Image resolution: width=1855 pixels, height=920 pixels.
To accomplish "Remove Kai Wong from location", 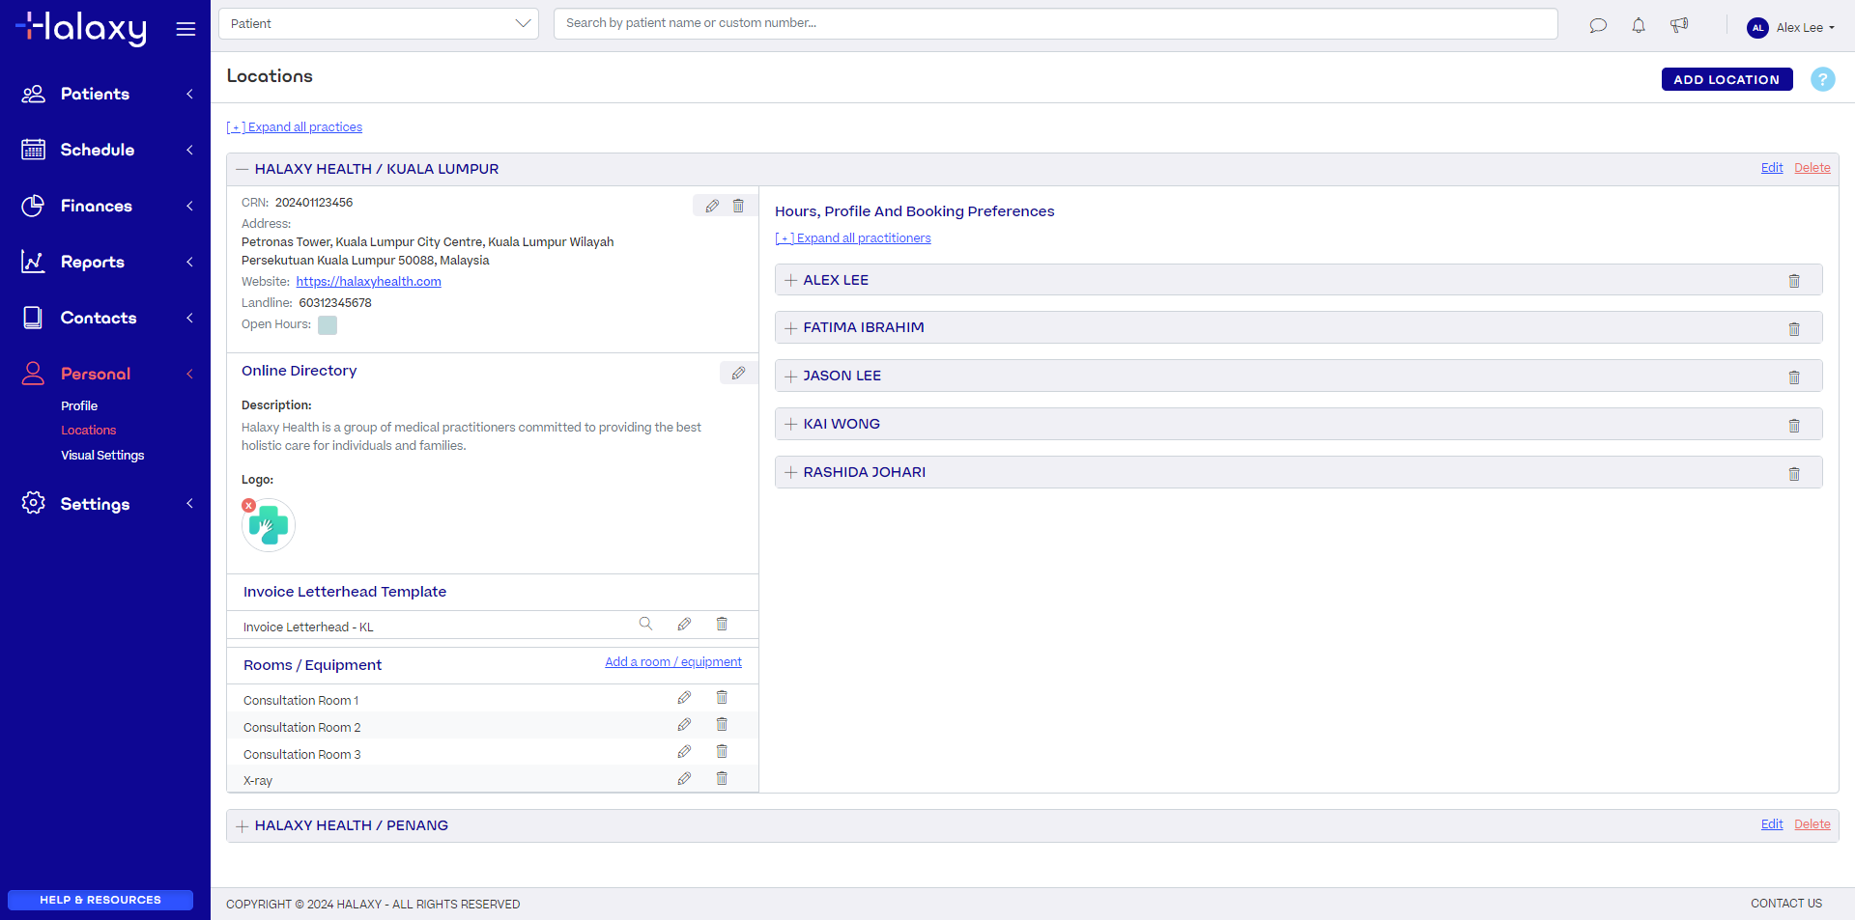I will (x=1794, y=426).
